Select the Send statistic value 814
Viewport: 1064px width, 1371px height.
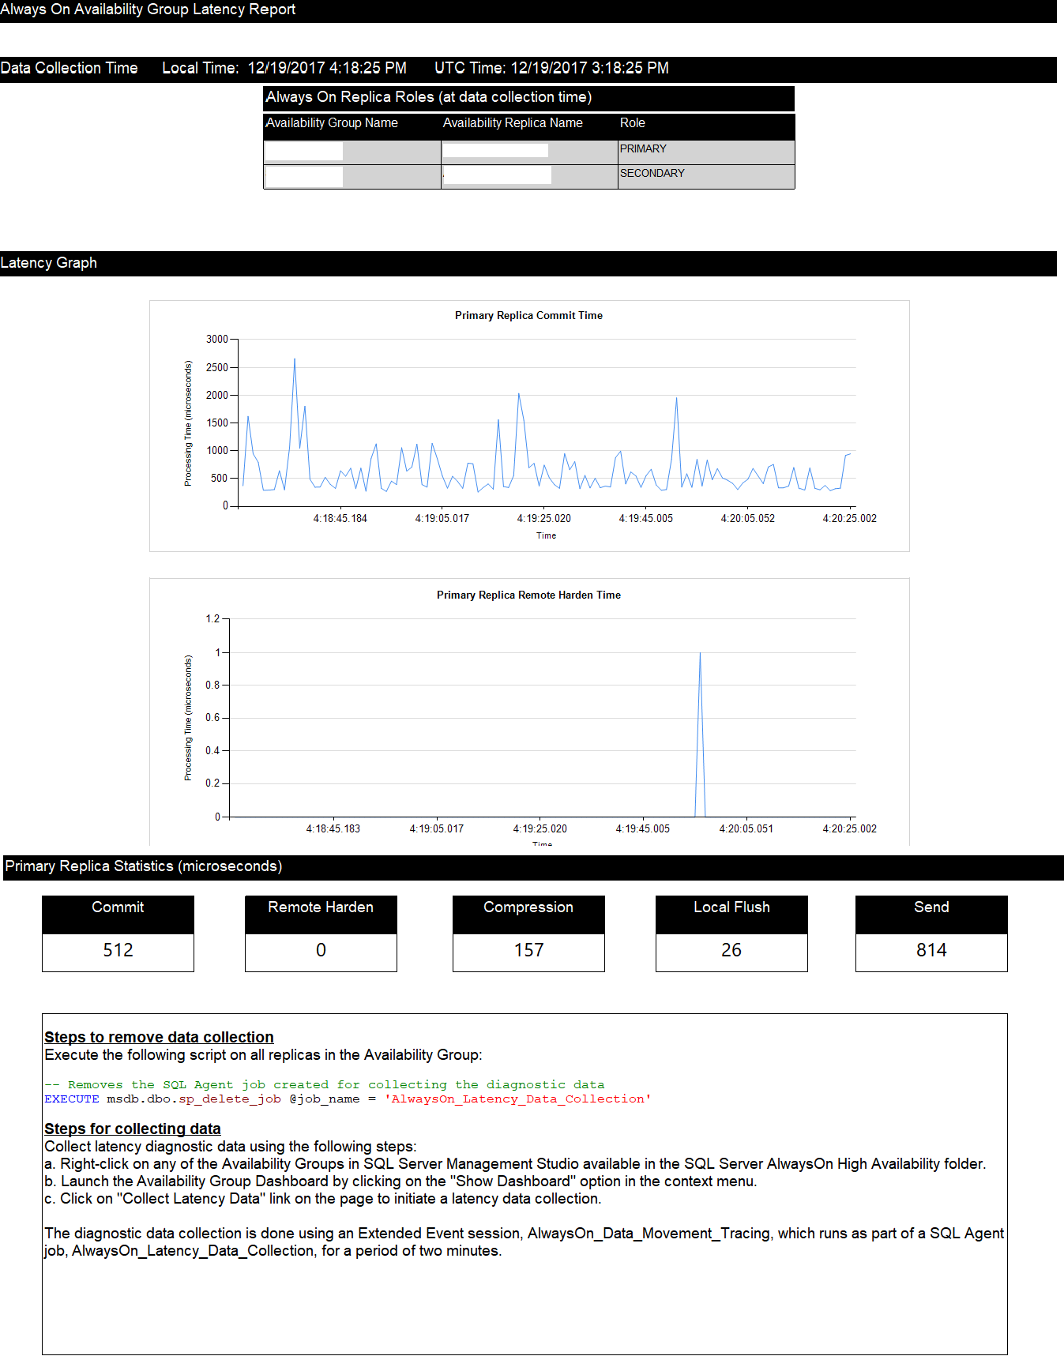(931, 951)
